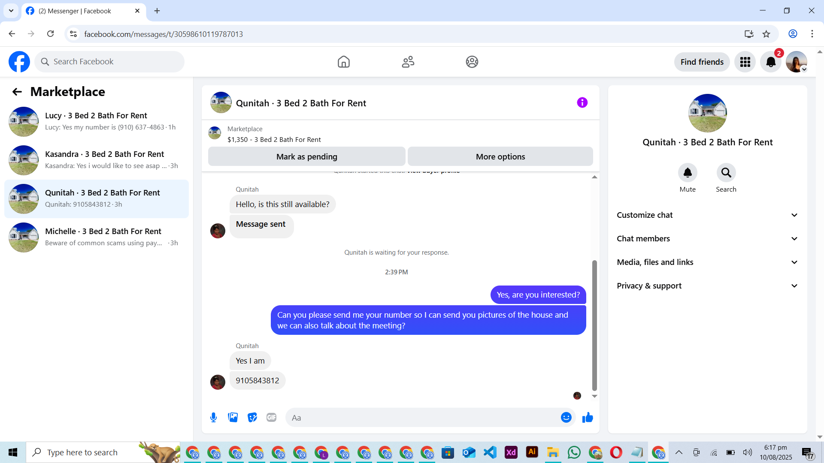Image resolution: width=824 pixels, height=463 pixels.
Task: Open the sticker picker icon
Action: click(x=252, y=417)
